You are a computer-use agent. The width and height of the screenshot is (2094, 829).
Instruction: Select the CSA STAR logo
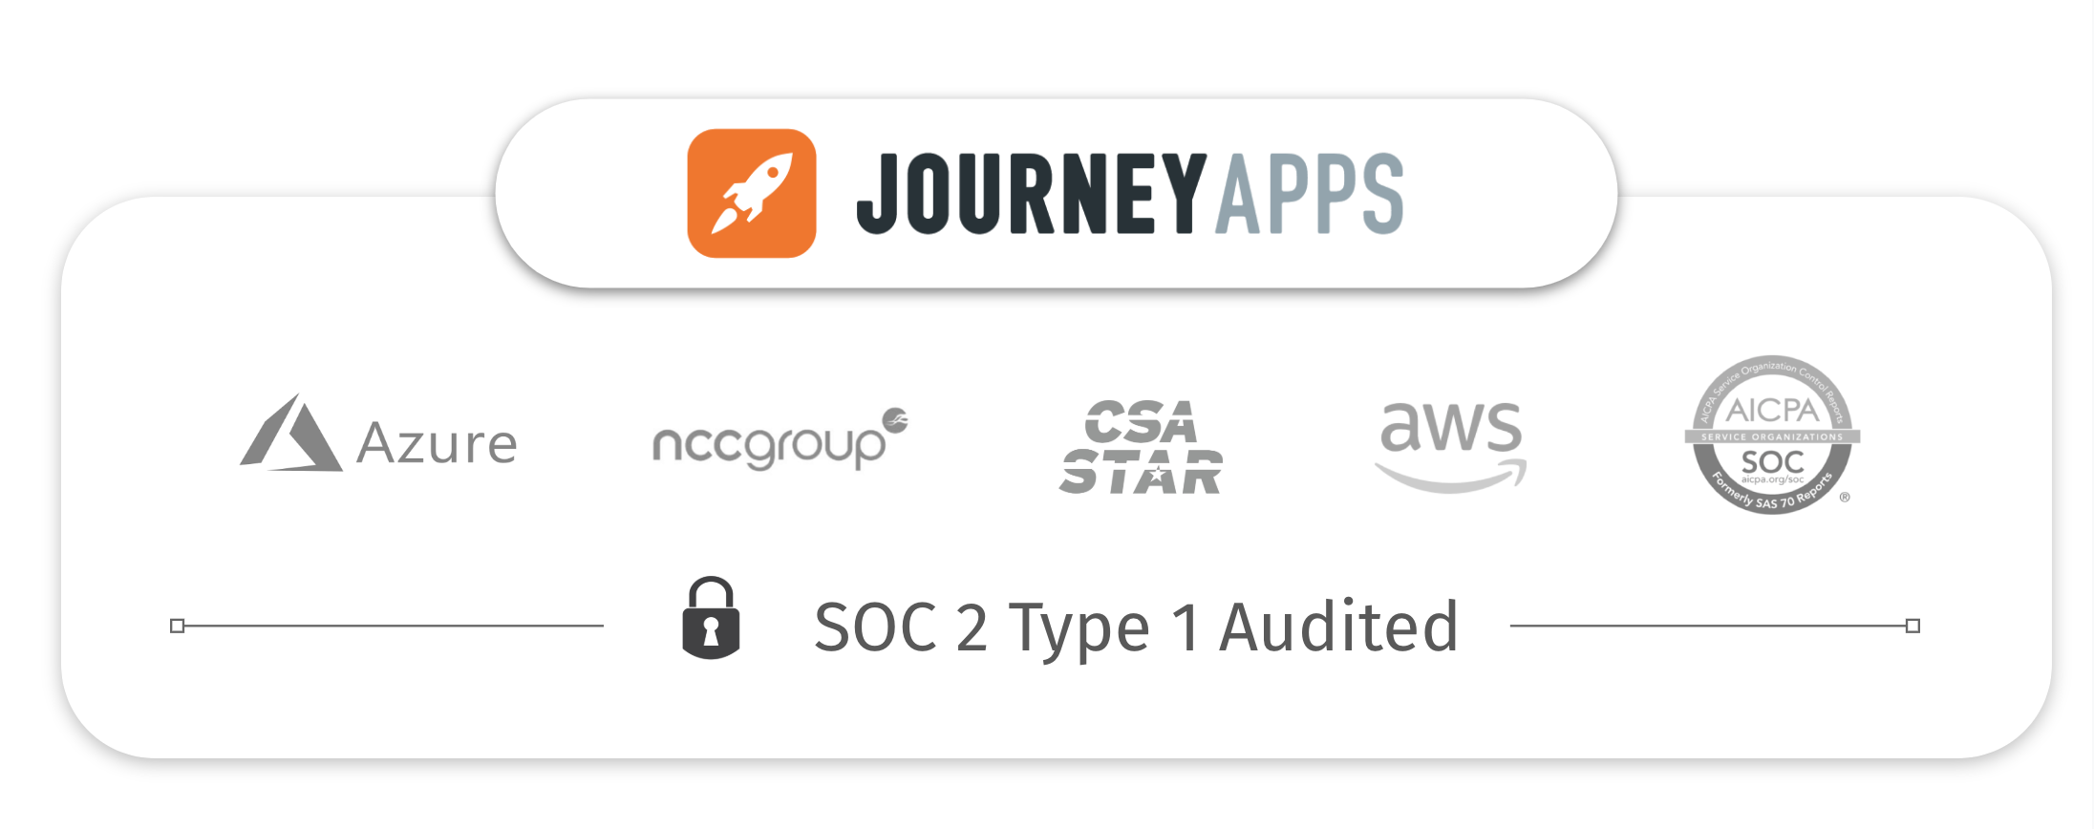[1141, 447]
